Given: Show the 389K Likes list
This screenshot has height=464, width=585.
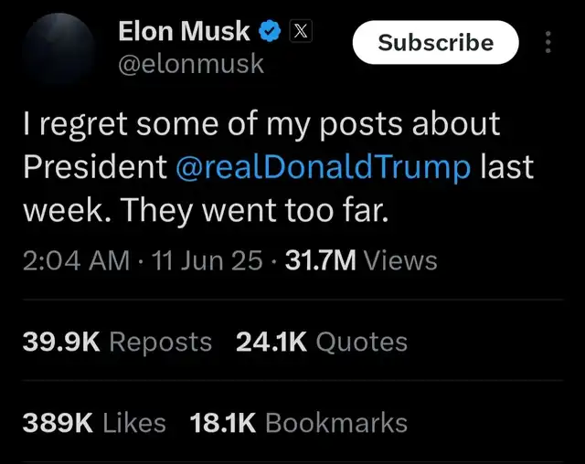Looking at the screenshot, I should click(x=94, y=423).
